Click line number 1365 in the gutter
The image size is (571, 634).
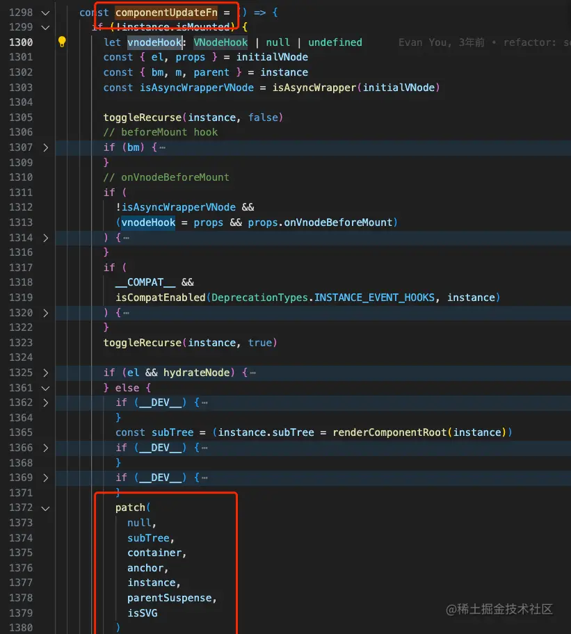21,432
